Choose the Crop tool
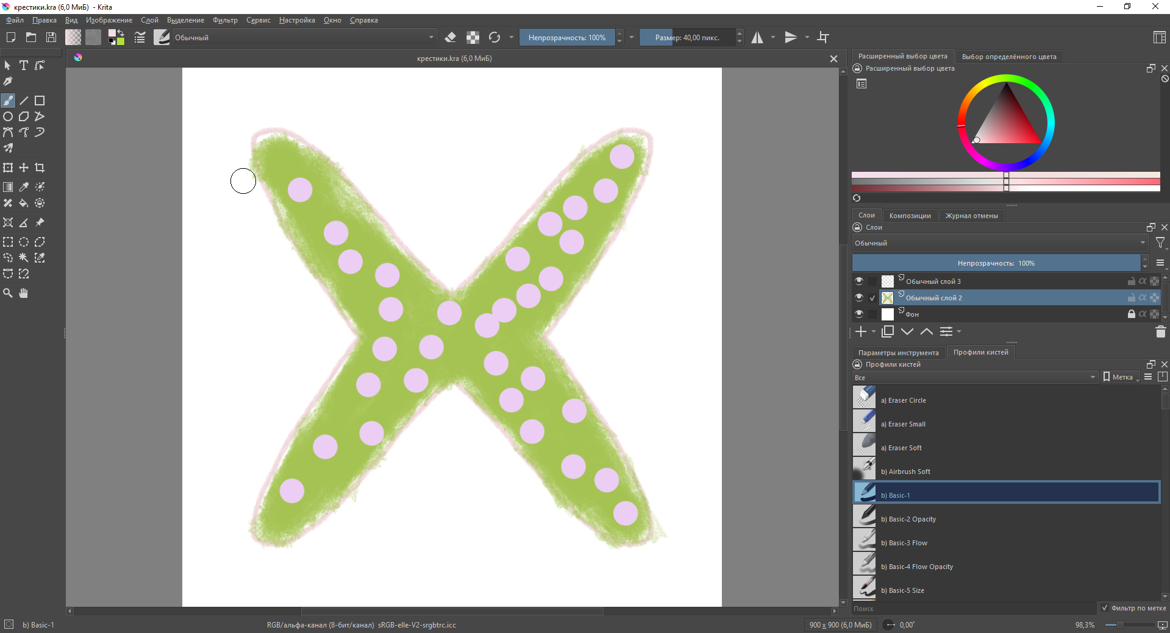1170x633 pixels. pyautogui.click(x=40, y=168)
